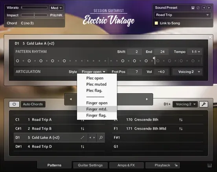Click the lock icon on Playback tab
The image size is (217, 172).
176,165
